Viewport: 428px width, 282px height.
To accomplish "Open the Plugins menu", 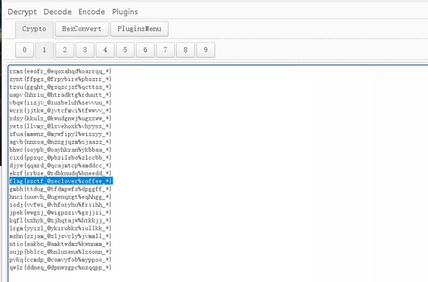I will [125, 12].
